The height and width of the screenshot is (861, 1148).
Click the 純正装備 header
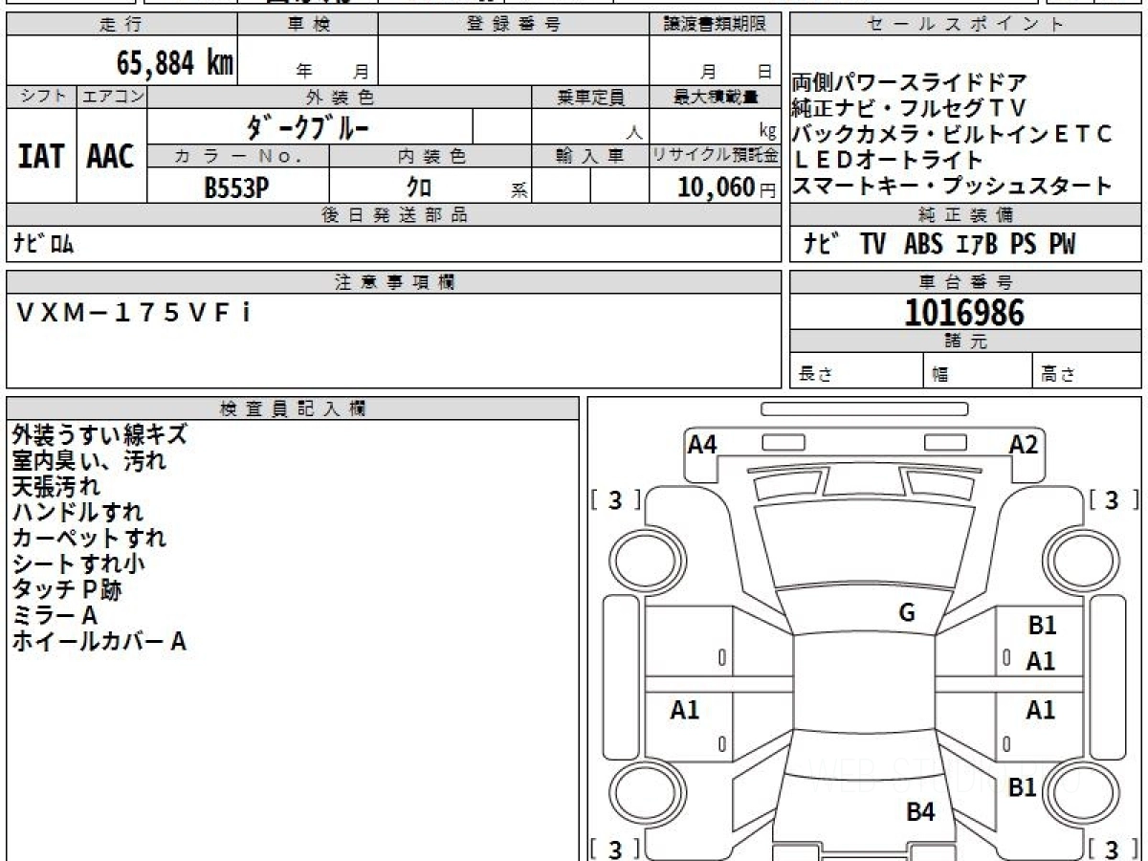pos(965,215)
